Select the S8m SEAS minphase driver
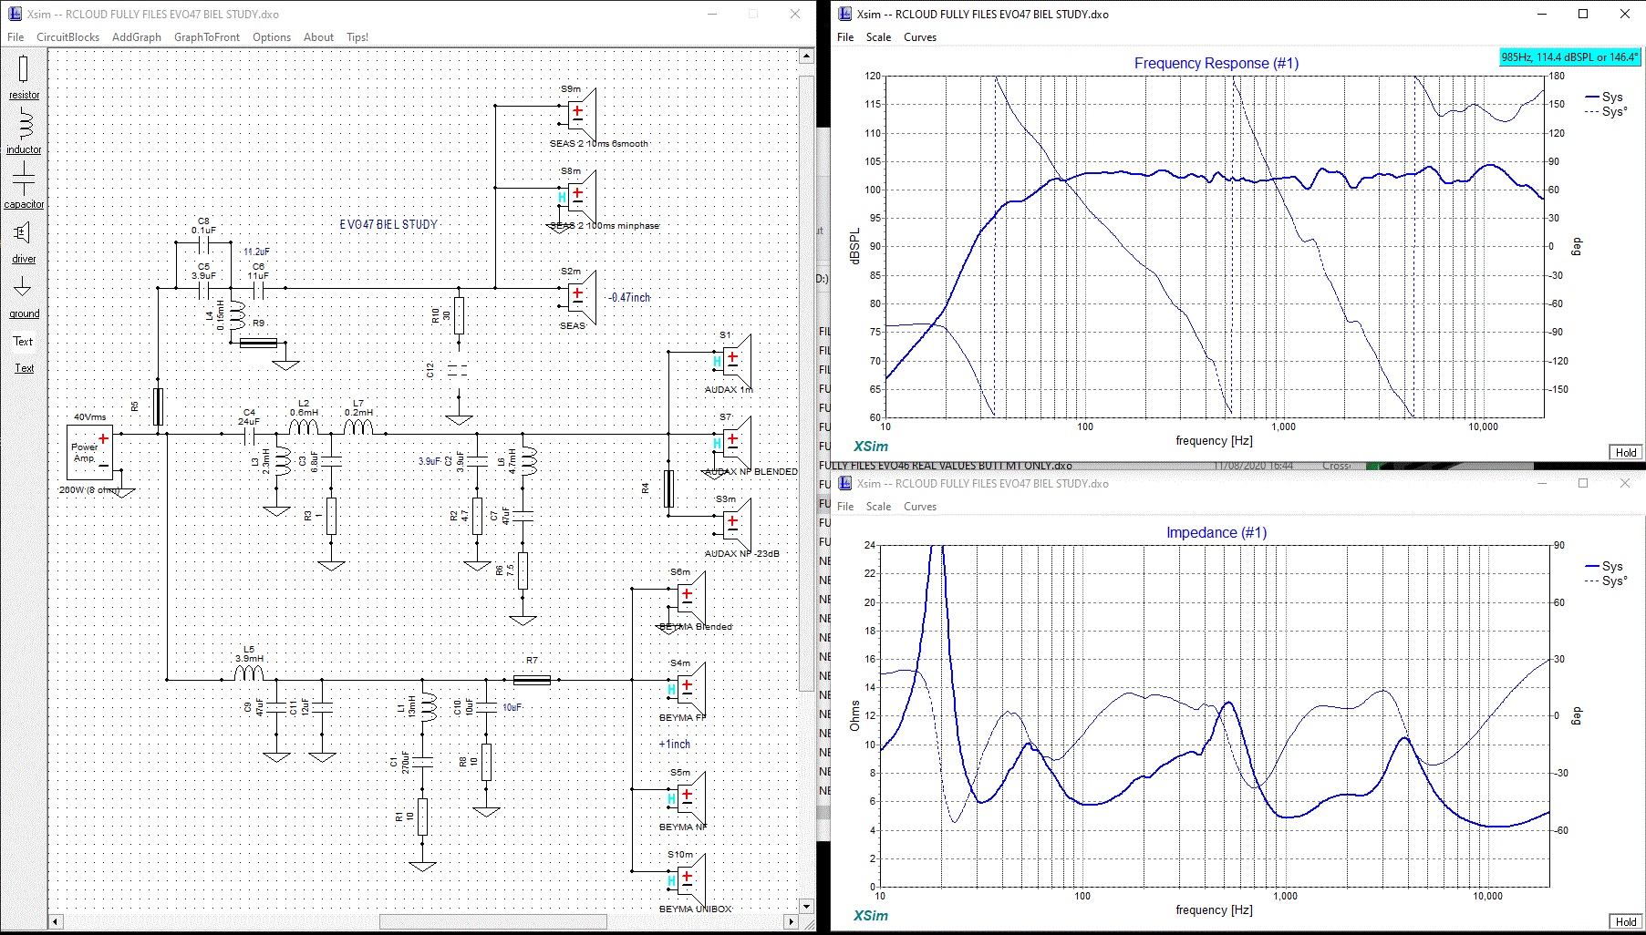 [x=577, y=197]
